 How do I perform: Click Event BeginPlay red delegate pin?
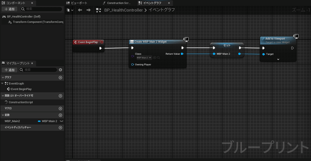(102, 42)
